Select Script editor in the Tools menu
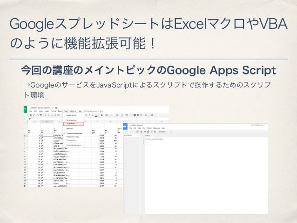The image size is (297, 223). click(x=74, y=123)
